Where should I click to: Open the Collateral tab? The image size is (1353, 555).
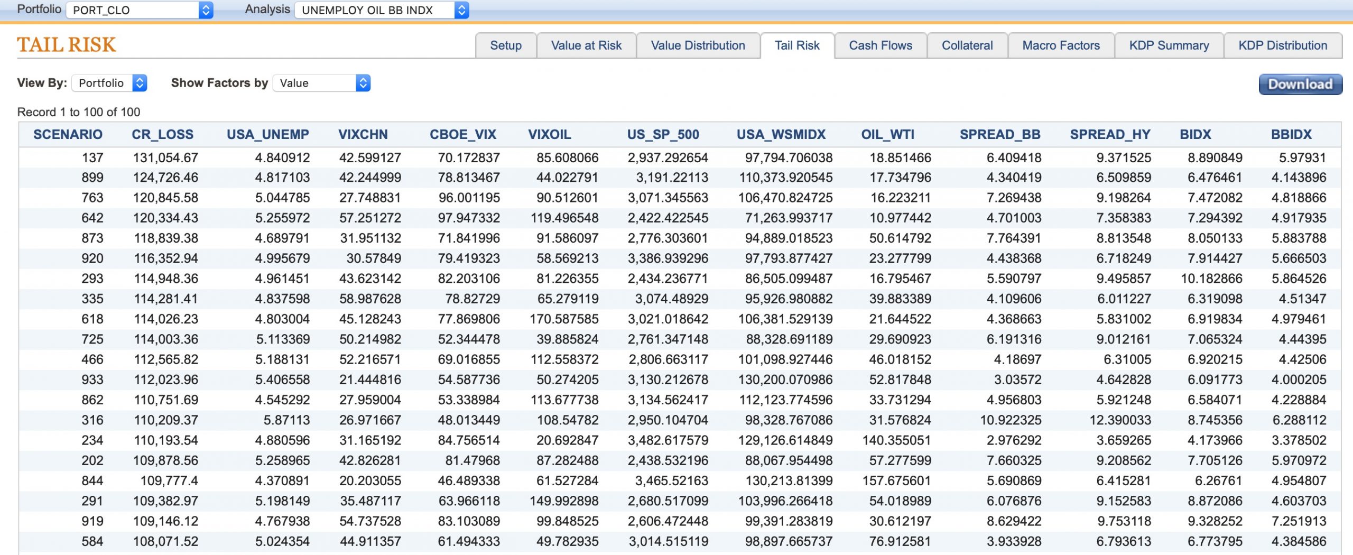click(967, 45)
